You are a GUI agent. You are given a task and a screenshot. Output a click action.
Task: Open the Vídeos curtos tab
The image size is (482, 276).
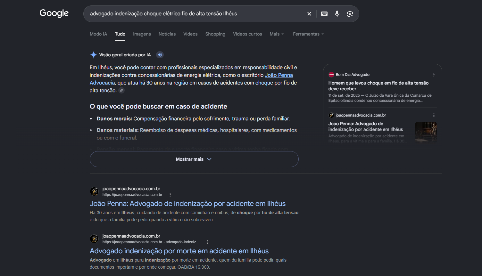(x=247, y=34)
